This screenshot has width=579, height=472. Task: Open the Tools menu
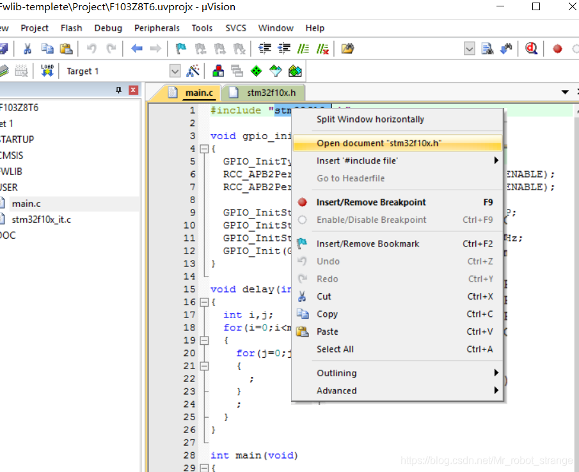202,28
